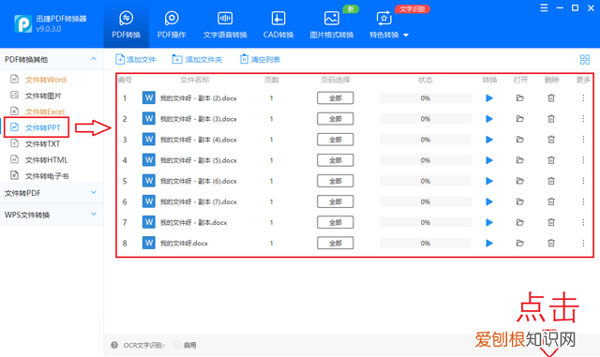Screen dimensions: 600x357
Task: Click the 0% progress bar of file 4
Action: pyautogui.click(x=426, y=160)
